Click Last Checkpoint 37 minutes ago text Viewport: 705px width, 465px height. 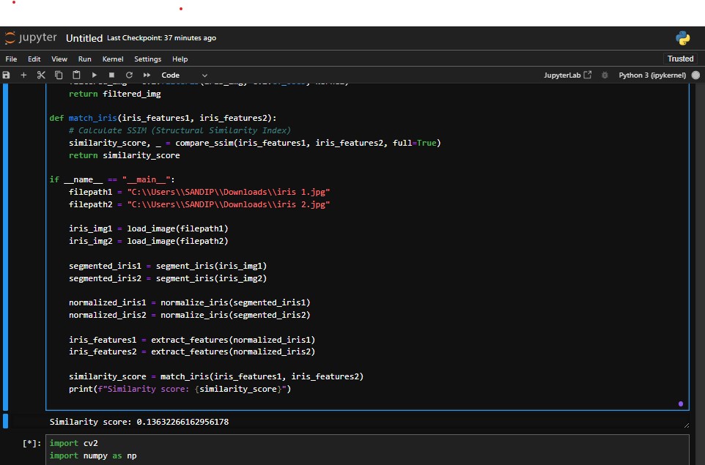tap(161, 38)
